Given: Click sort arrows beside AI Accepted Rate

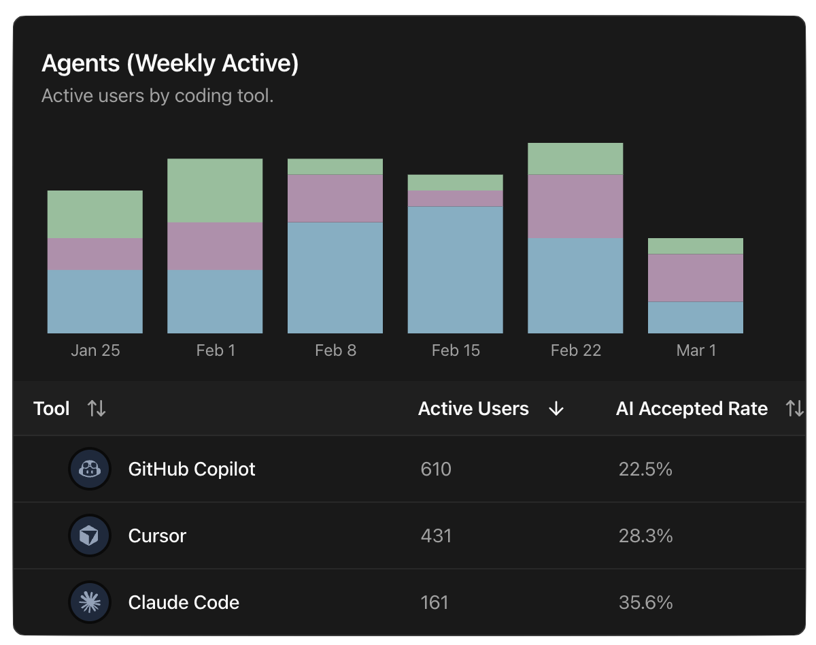Looking at the screenshot, I should (x=794, y=409).
